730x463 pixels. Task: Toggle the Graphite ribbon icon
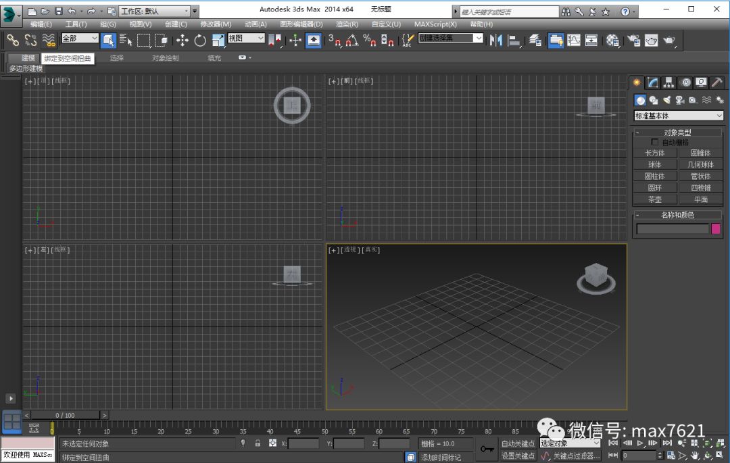556,41
